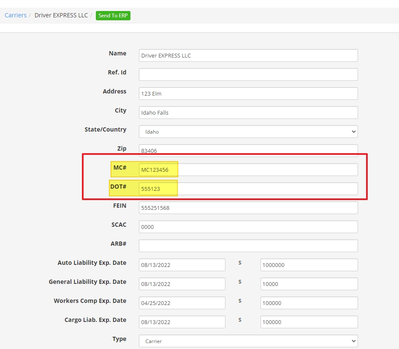Click the General Liability amount field 10000
Image resolution: width=399 pixels, height=349 pixels.
tap(309, 284)
